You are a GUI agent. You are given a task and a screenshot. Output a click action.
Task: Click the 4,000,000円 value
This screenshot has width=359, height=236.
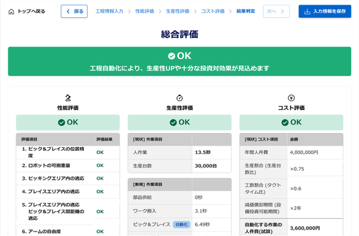(x=304, y=152)
